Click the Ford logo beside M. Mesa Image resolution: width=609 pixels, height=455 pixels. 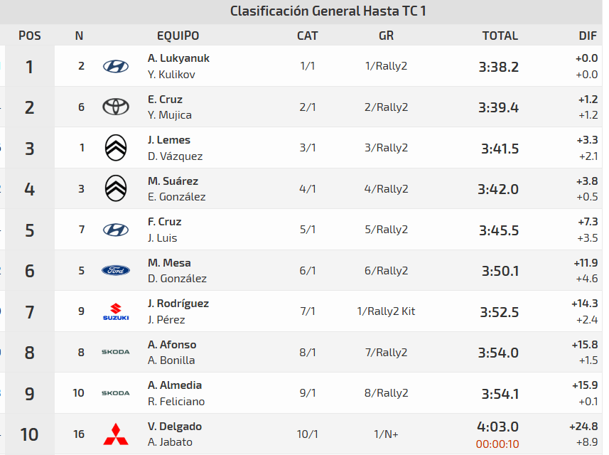coord(116,270)
